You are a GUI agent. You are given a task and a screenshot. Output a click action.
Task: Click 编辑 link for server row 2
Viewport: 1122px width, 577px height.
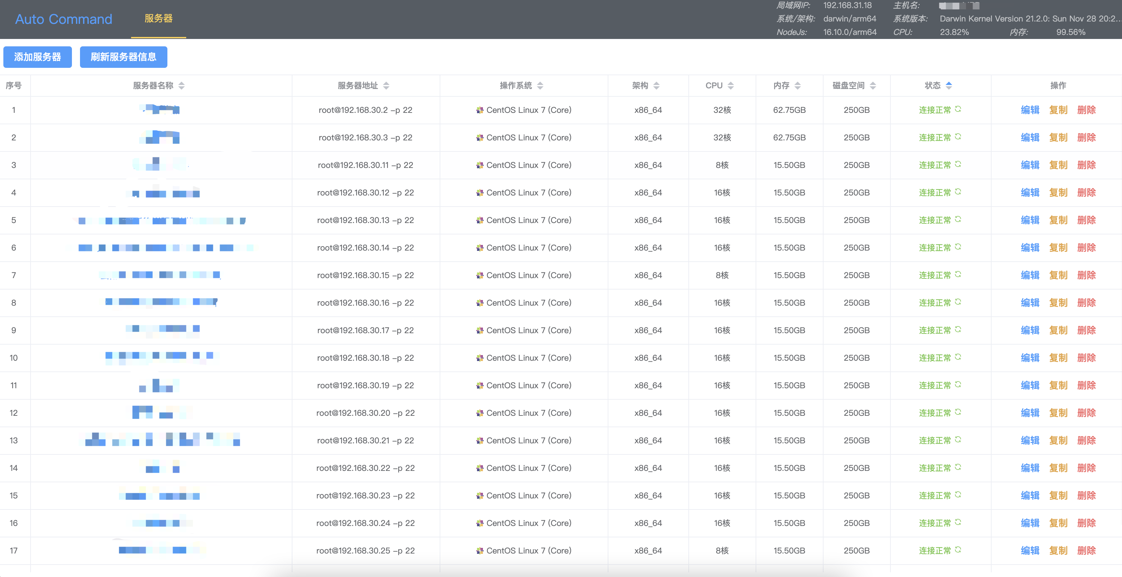coord(1030,137)
